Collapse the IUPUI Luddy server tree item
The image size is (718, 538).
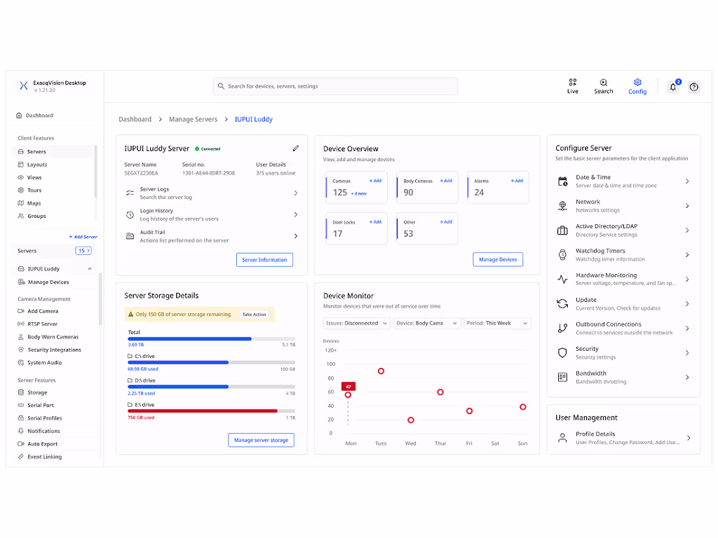pos(90,269)
